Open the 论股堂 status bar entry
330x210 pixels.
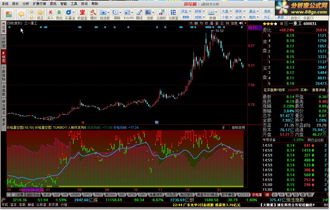tap(41, 205)
